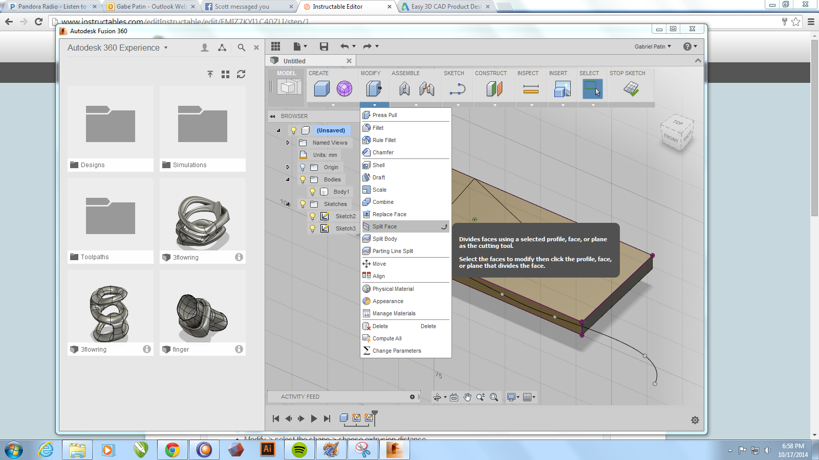Image resolution: width=819 pixels, height=460 pixels.
Task: Choose Split Face from Modify menu
Action: click(x=405, y=226)
